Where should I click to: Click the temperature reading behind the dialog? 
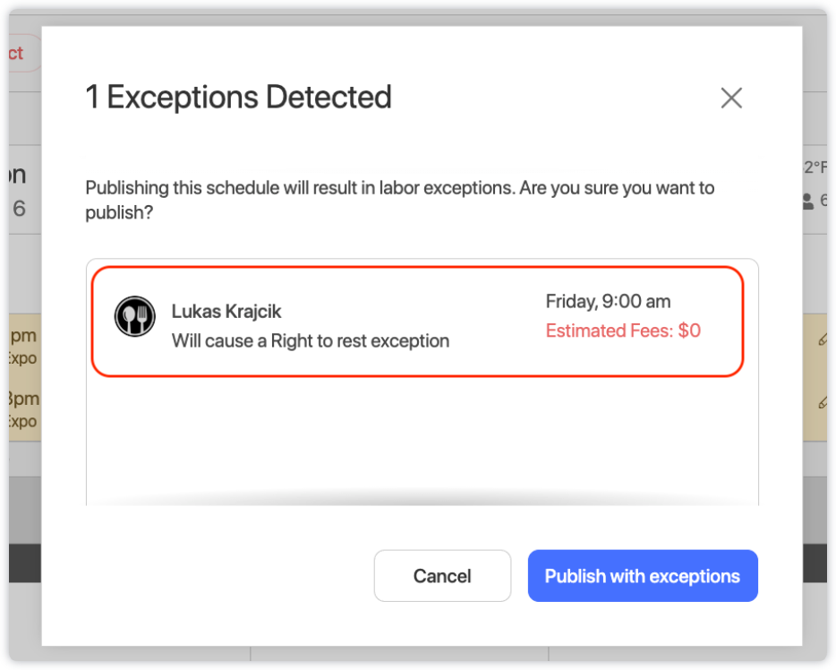tap(815, 167)
